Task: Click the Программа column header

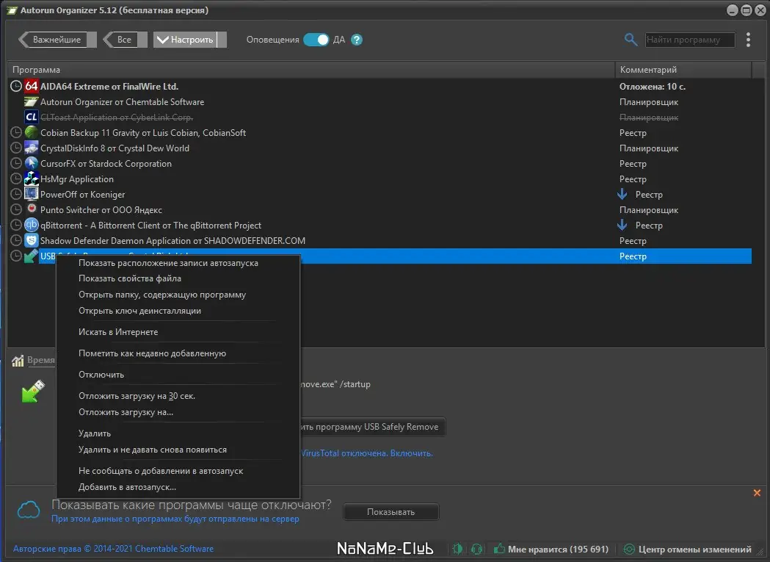Action: click(310, 70)
